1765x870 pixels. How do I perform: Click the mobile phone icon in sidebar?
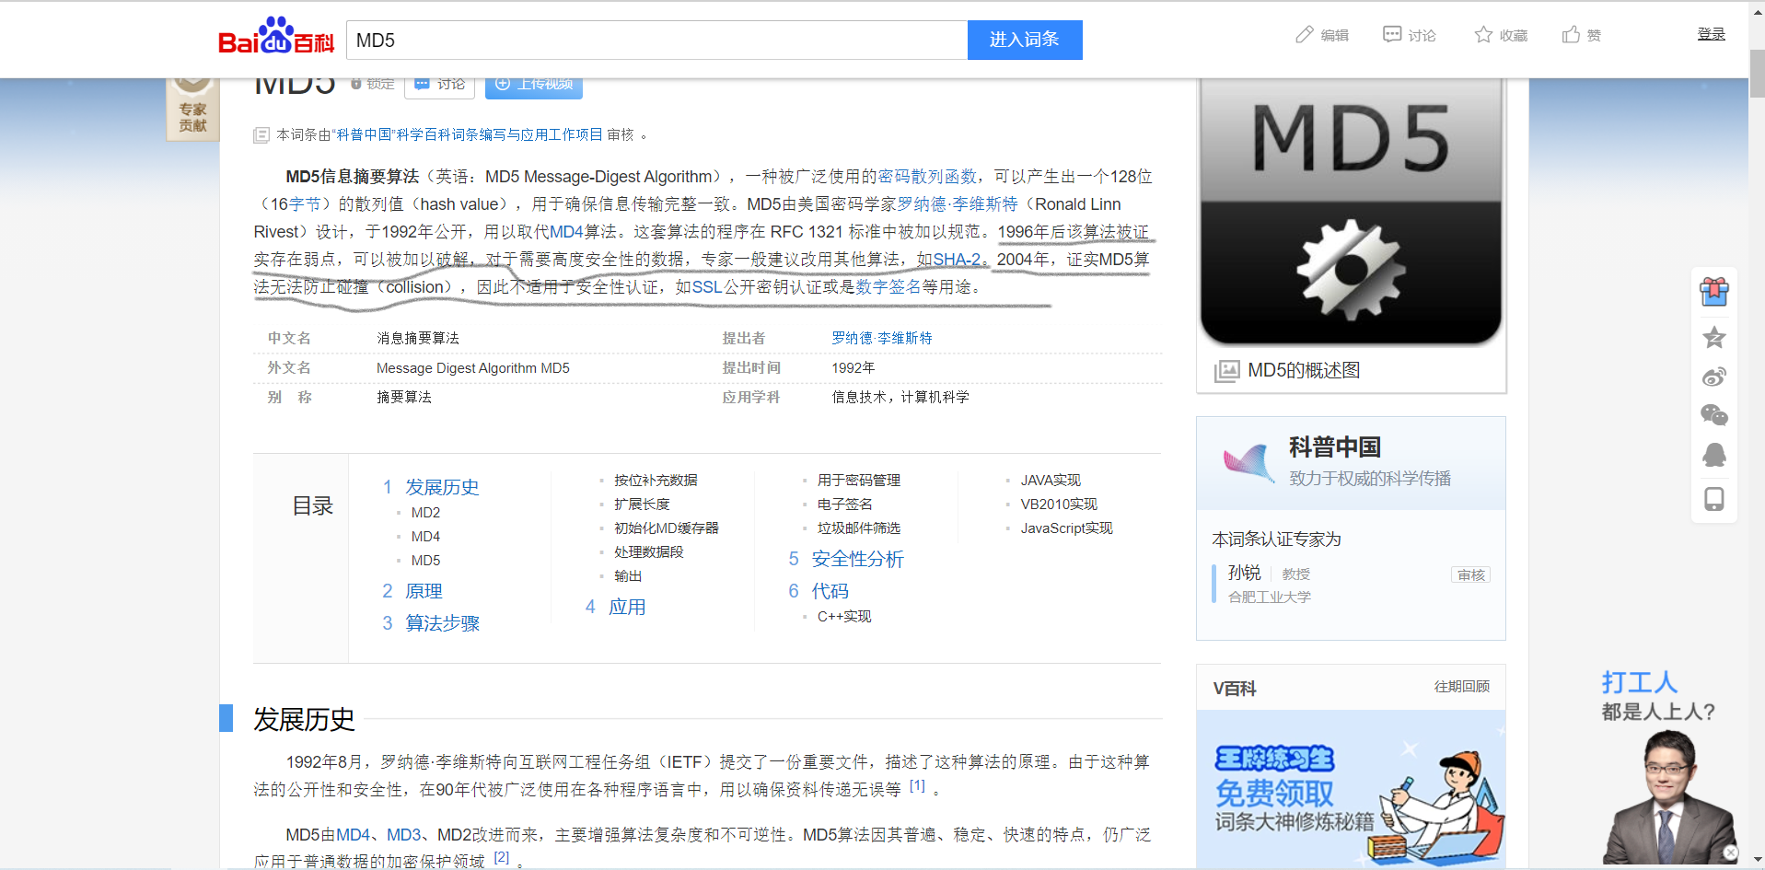[1714, 499]
